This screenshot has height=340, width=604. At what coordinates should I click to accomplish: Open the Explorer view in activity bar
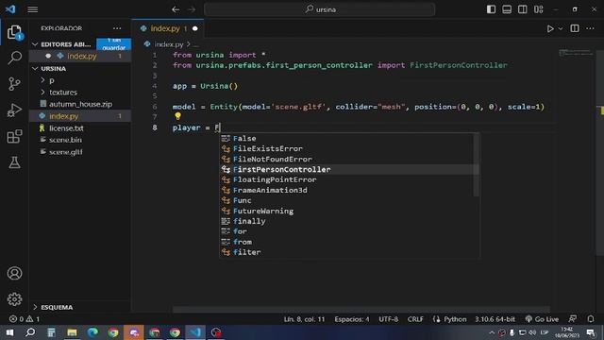tap(15, 32)
